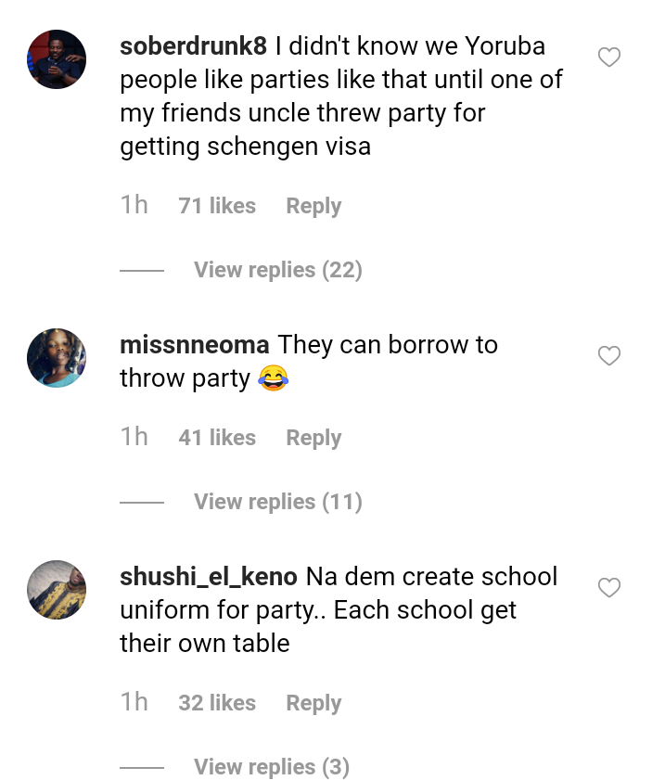Click the Schengen visa comment text

coord(339,96)
